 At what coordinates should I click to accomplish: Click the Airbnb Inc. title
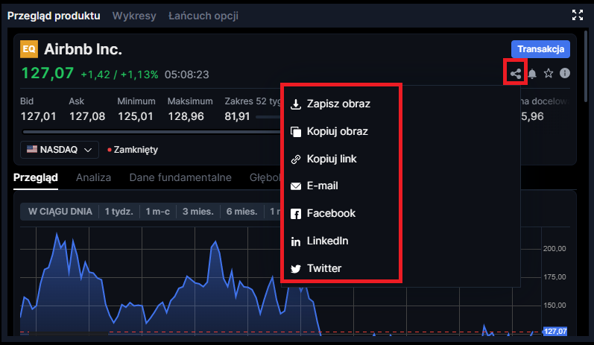click(83, 49)
